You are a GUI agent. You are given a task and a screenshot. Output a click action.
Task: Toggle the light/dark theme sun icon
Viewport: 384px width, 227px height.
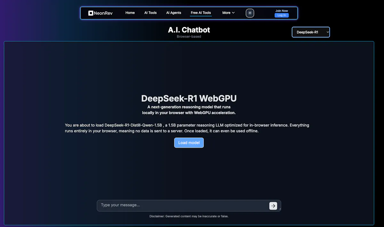pyautogui.click(x=250, y=13)
